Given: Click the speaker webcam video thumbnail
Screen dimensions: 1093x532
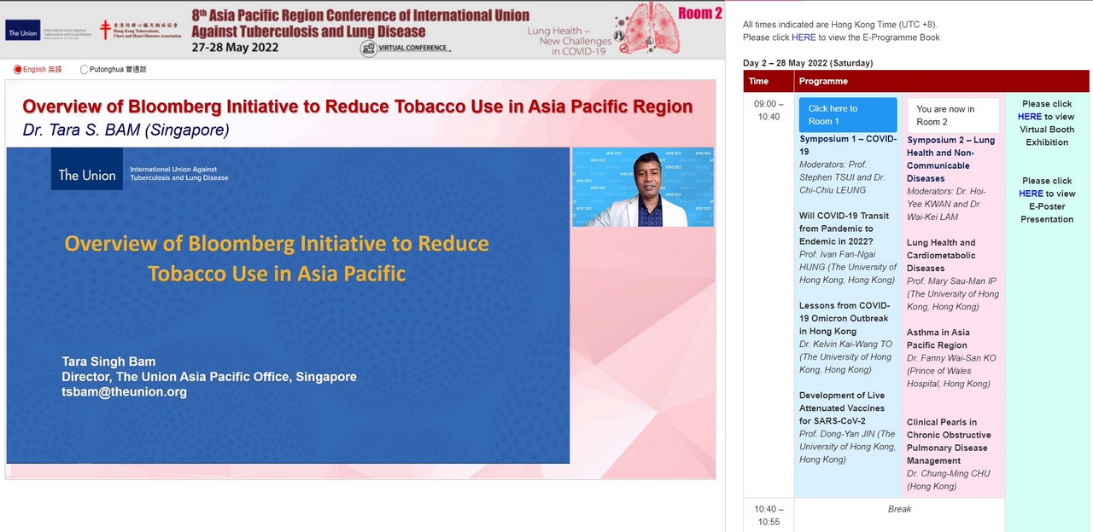Looking at the screenshot, I should [642, 187].
